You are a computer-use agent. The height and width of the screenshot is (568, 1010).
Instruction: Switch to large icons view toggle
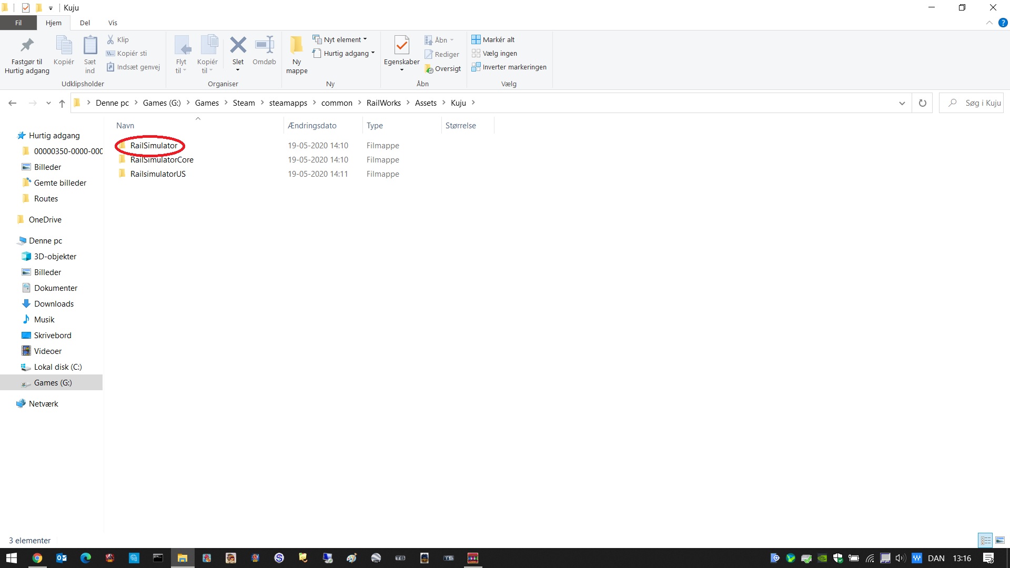pos(1000,540)
